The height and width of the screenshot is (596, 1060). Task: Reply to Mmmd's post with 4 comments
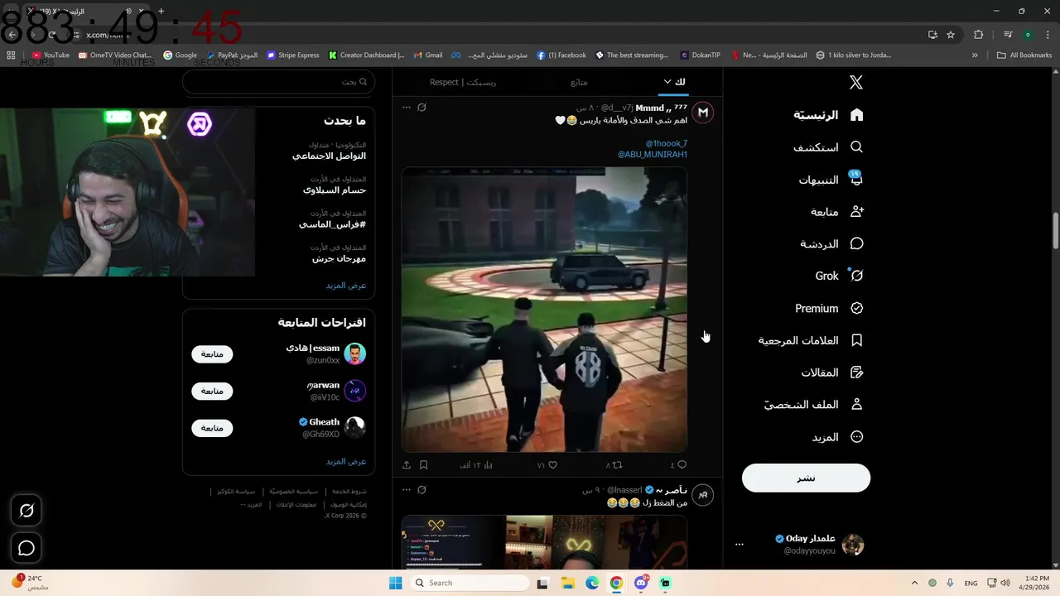coord(678,465)
